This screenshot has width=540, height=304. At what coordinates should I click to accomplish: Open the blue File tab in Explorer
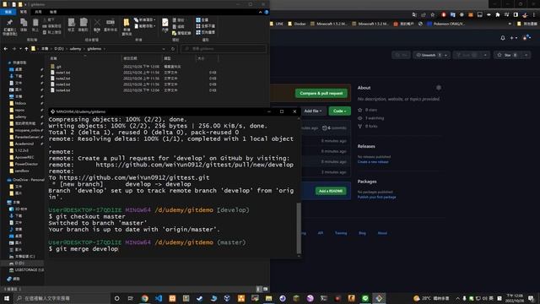[x=8, y=12]
